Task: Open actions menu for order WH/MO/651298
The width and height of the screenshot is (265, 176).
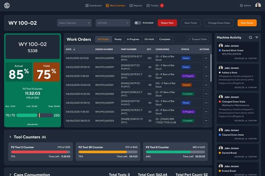Action: [x=206, y=58]
